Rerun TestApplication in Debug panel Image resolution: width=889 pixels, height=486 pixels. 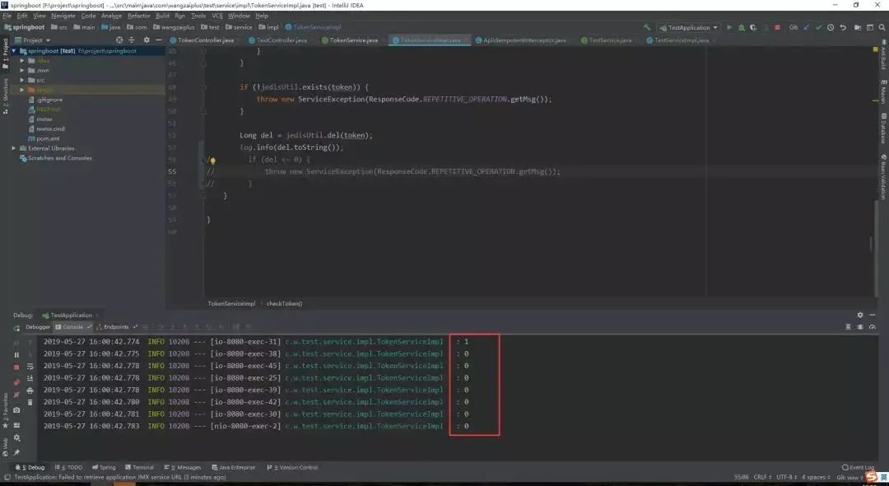[x=16, y=328]
